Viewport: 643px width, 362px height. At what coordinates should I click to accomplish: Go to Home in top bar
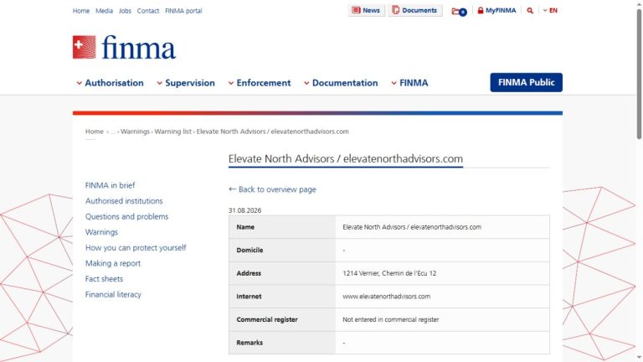[80, 11]
